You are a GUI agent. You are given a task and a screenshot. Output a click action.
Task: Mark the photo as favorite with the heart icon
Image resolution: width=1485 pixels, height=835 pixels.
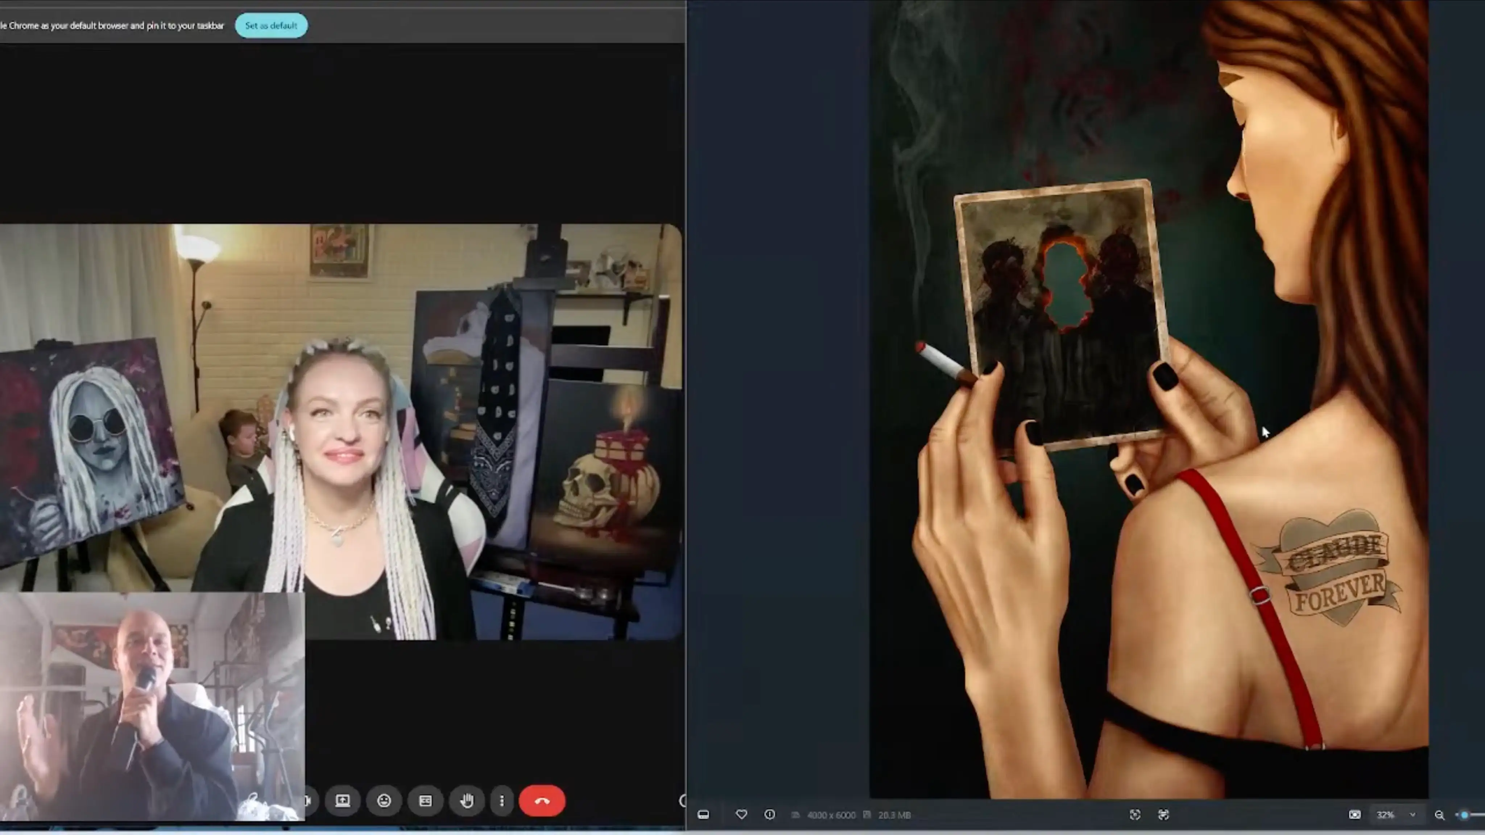(741, 814)
